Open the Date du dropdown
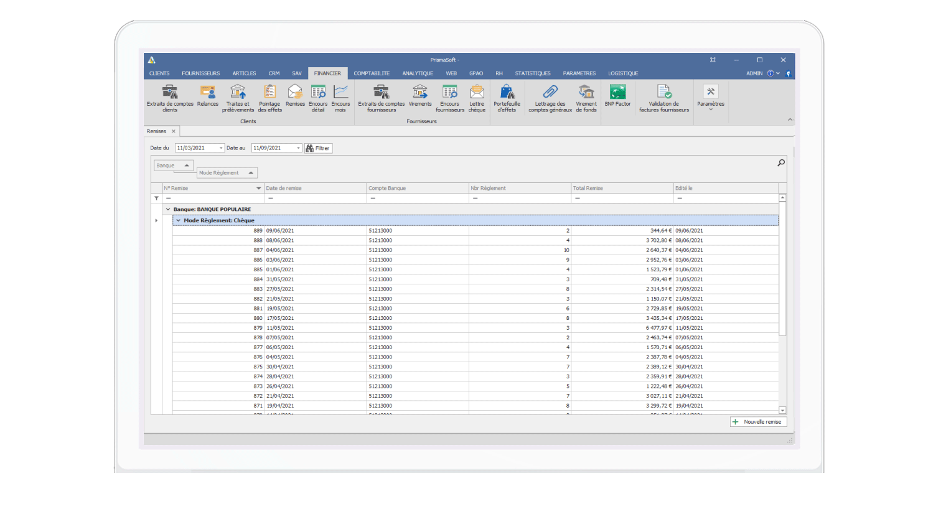This screenshot has width=946, height=524. click(221, 148)
